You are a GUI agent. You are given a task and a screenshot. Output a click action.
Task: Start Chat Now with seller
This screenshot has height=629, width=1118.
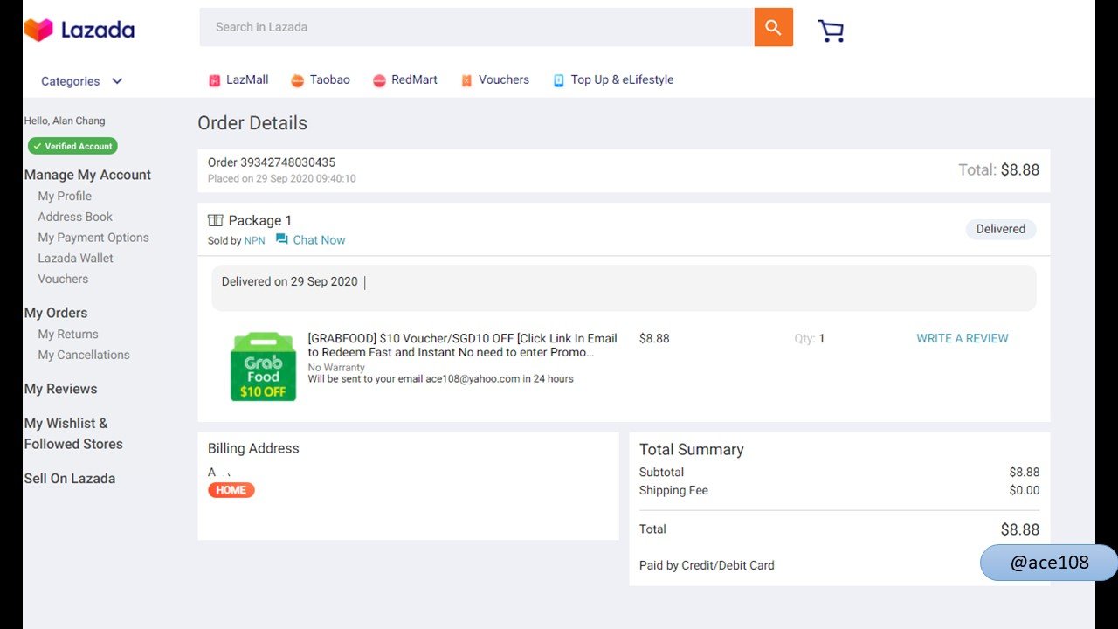(319, 239)
